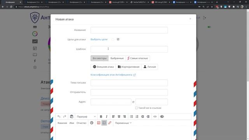
Task: Open the browser three-dot menu
Action: [246, 7]
